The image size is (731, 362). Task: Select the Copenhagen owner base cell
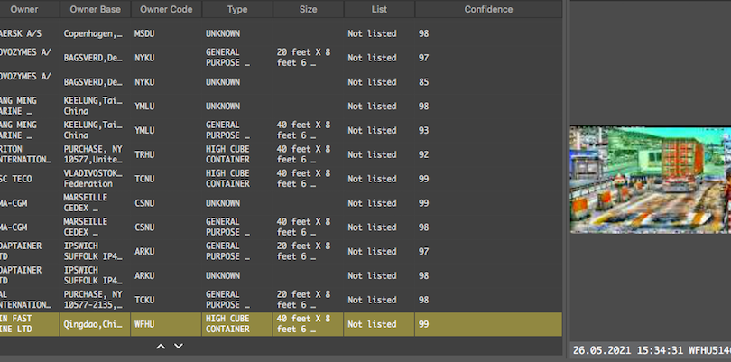click(x=95, y=33)
